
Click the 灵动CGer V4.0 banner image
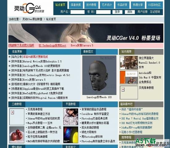click(86, 33)
